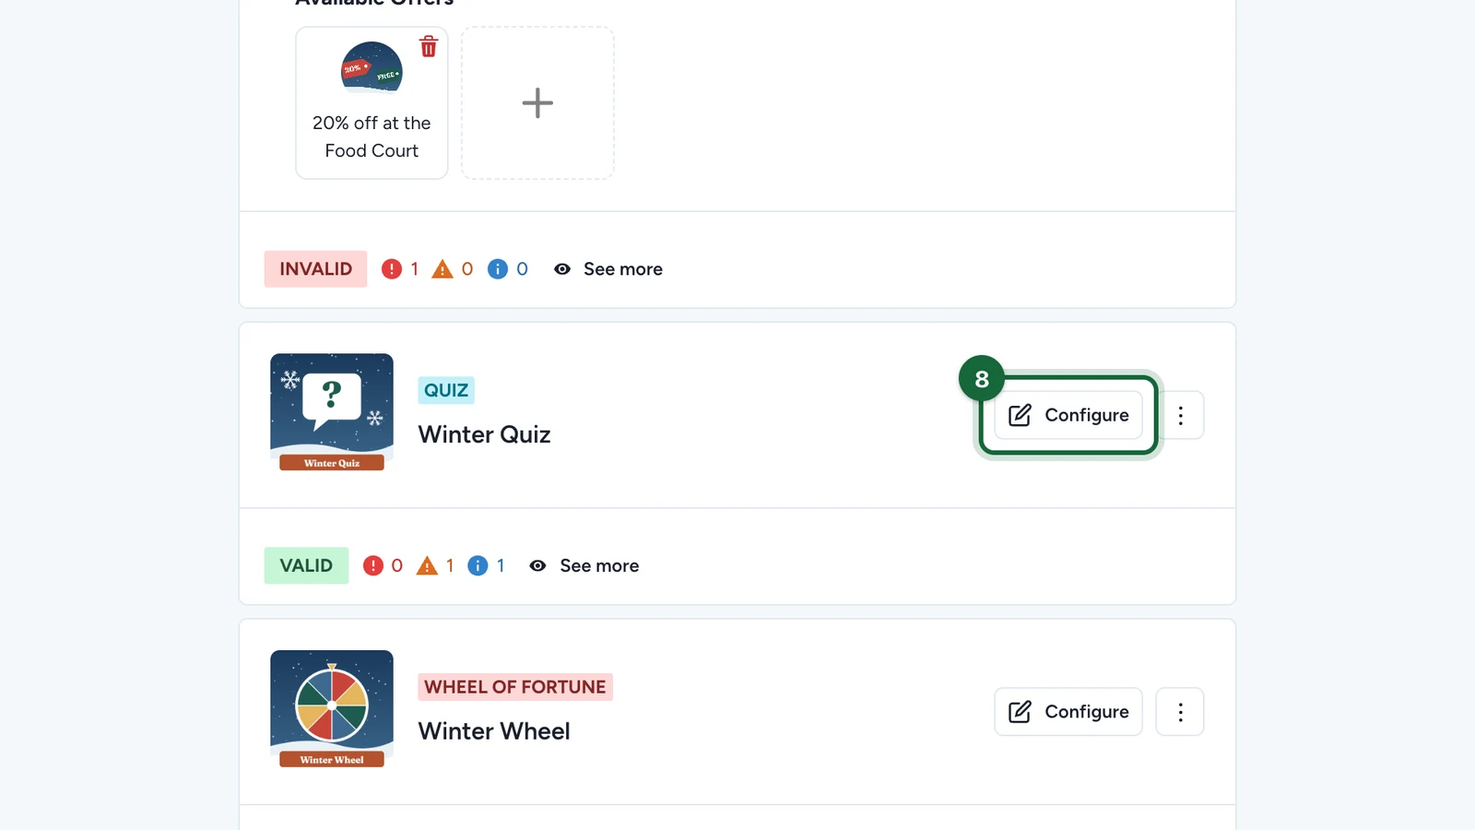Delete the 20% off Food Court offer
The image size is (1475, 830).
(429, 47)
